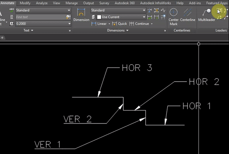Select the HOR 2 leader text

click(x=204, y=82)
